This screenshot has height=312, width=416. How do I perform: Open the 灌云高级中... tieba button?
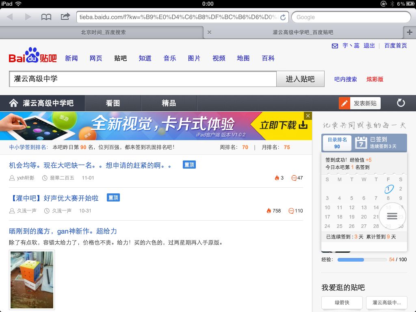(x=387, y=302)
